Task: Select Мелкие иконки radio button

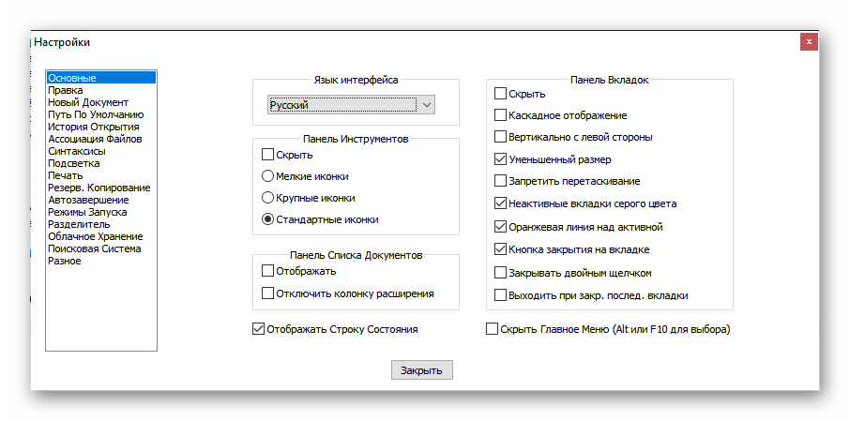Action: 268,176
